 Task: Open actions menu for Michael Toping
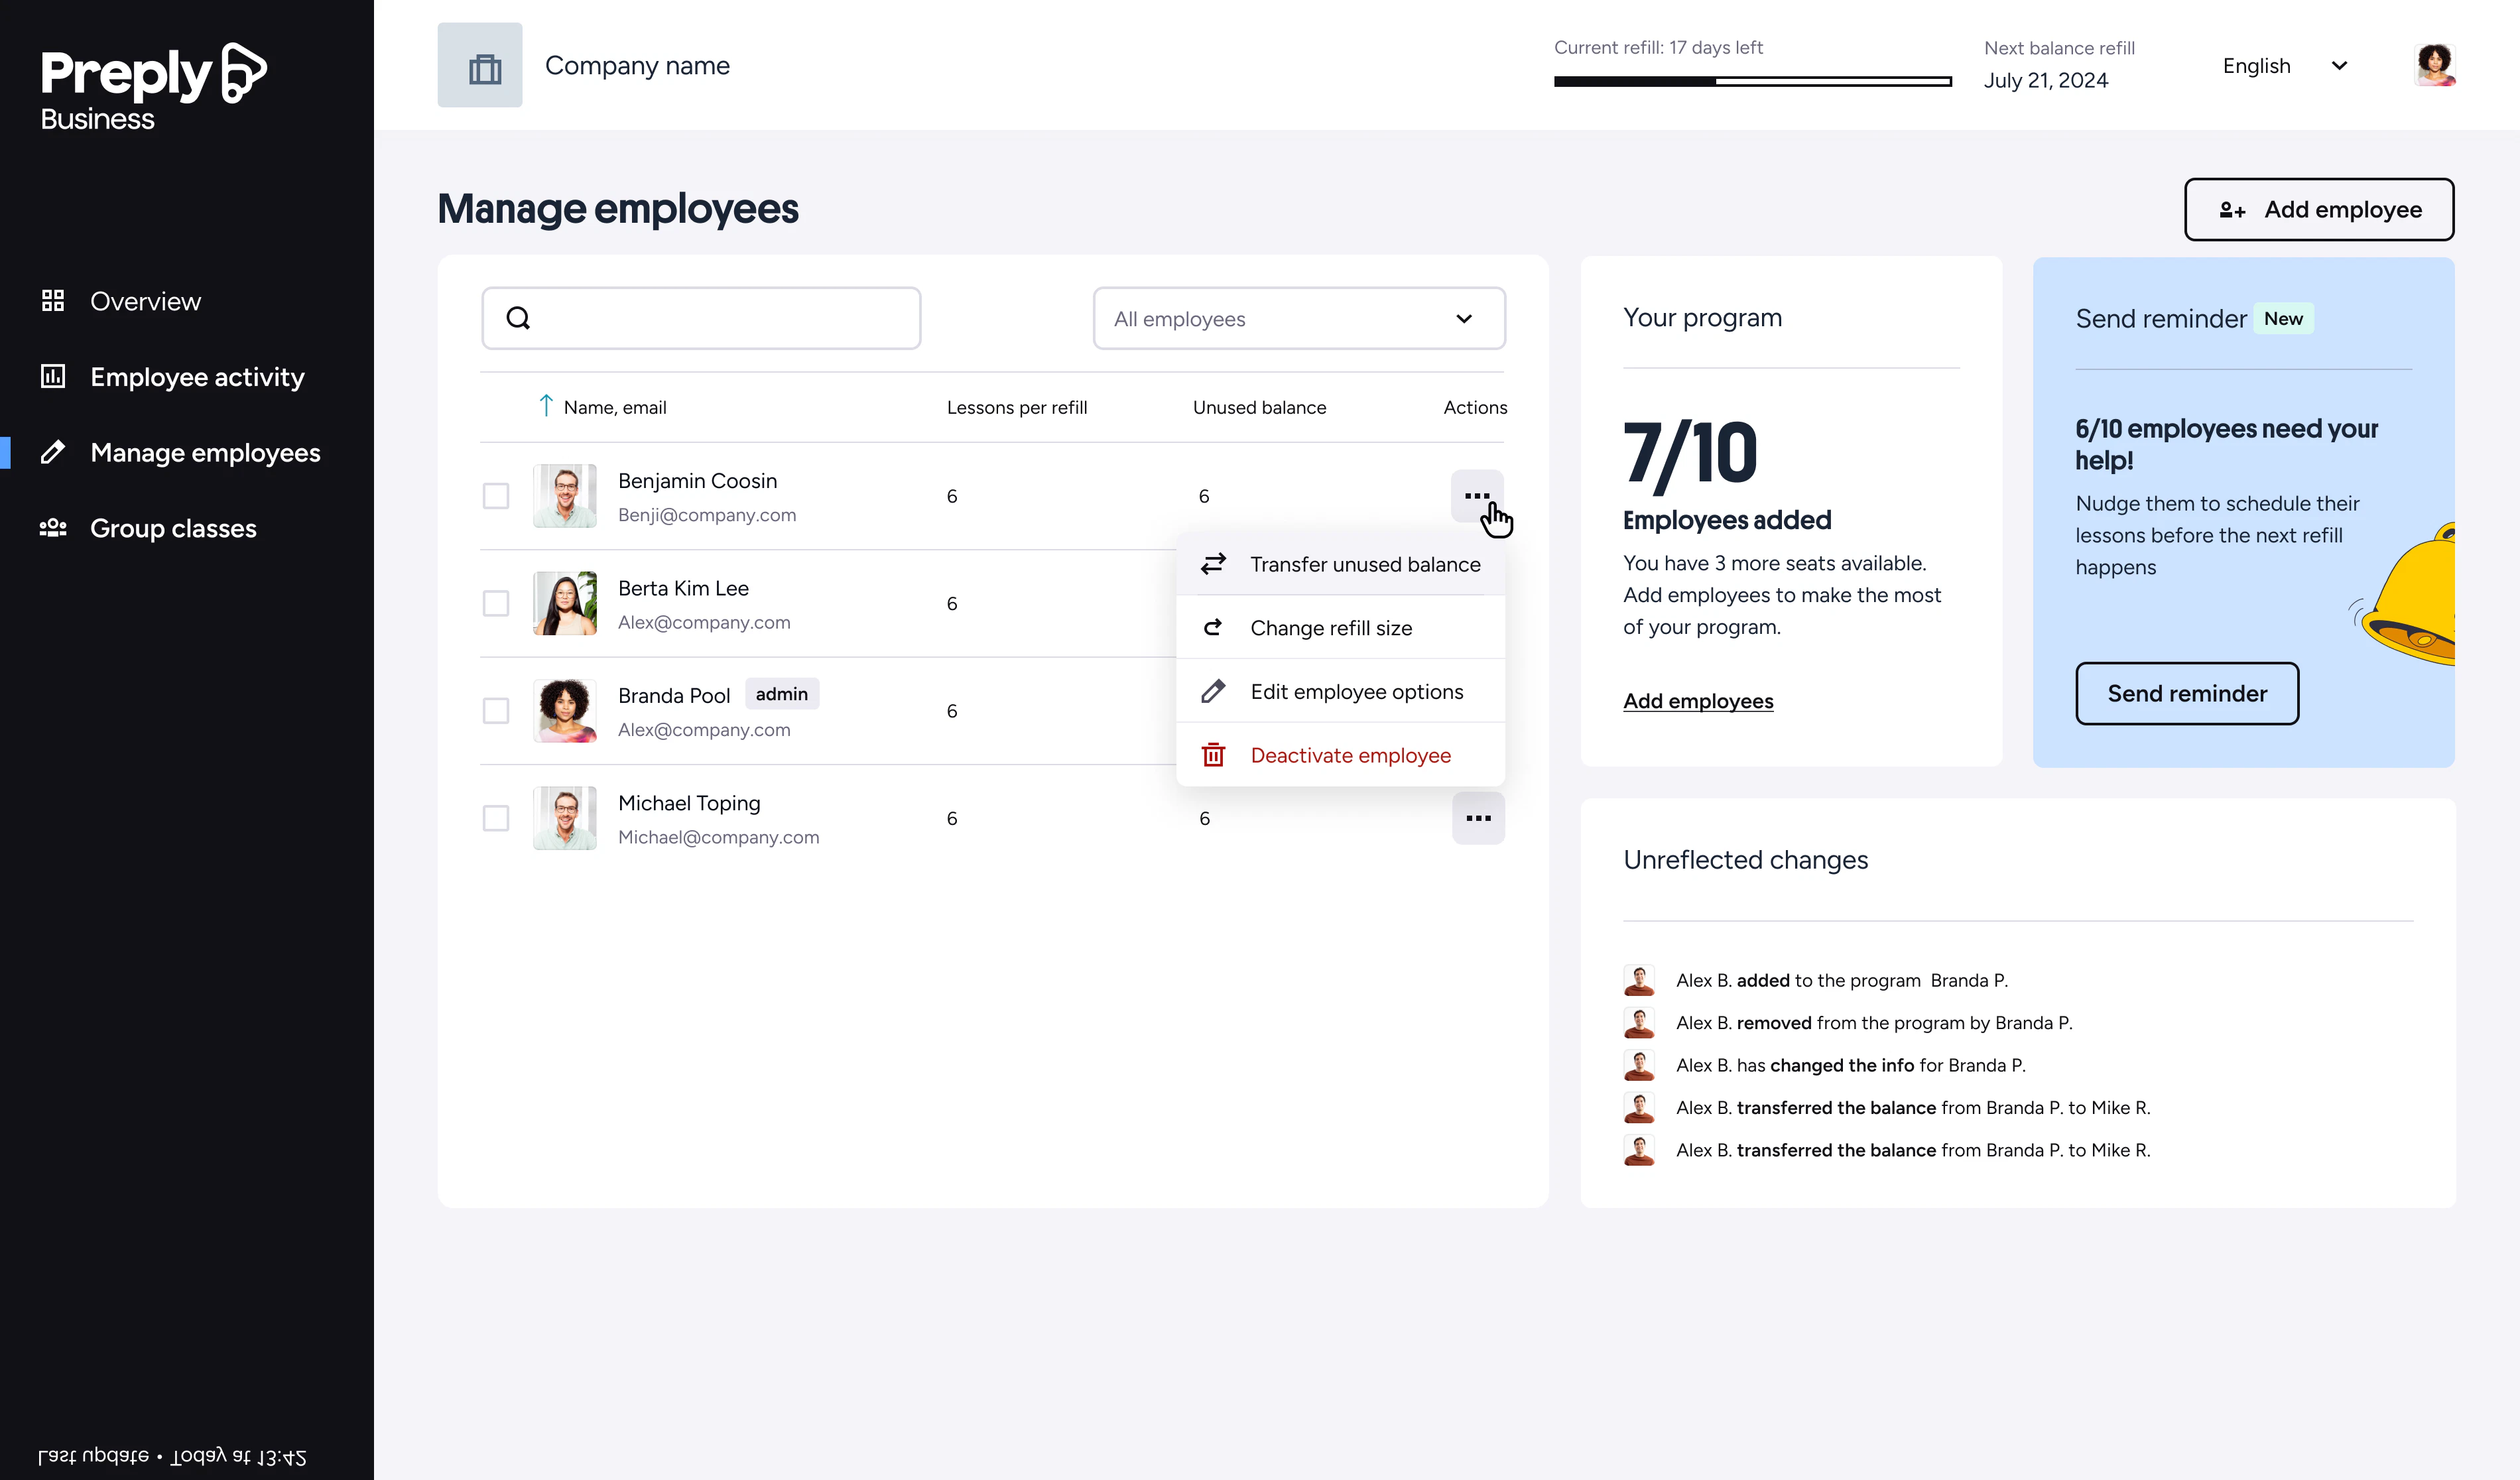coord(1477,818)
